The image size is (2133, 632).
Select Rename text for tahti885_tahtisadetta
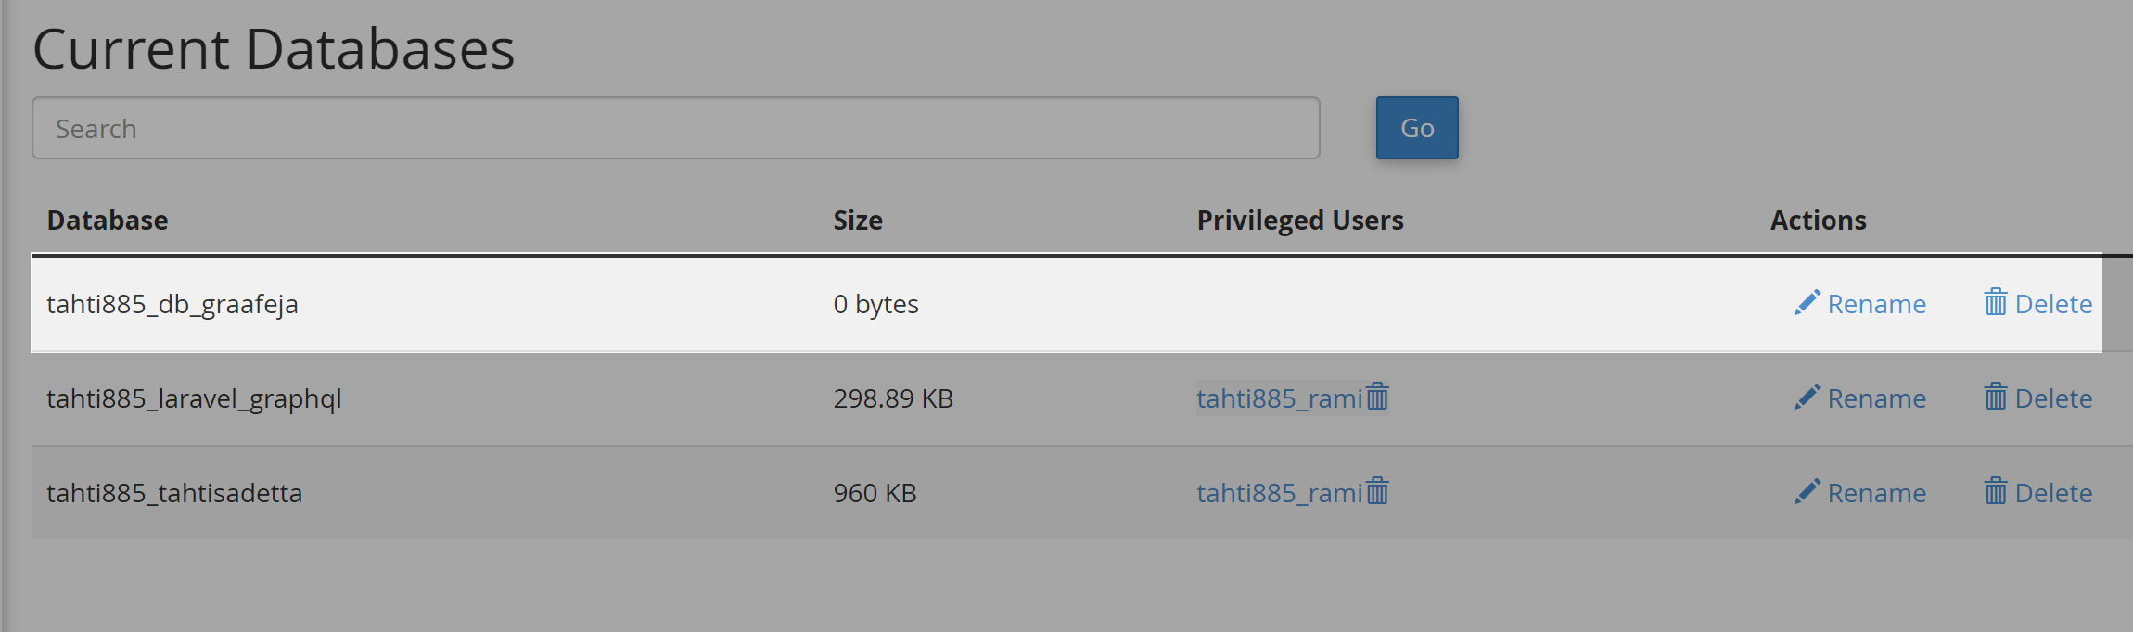1877,493
